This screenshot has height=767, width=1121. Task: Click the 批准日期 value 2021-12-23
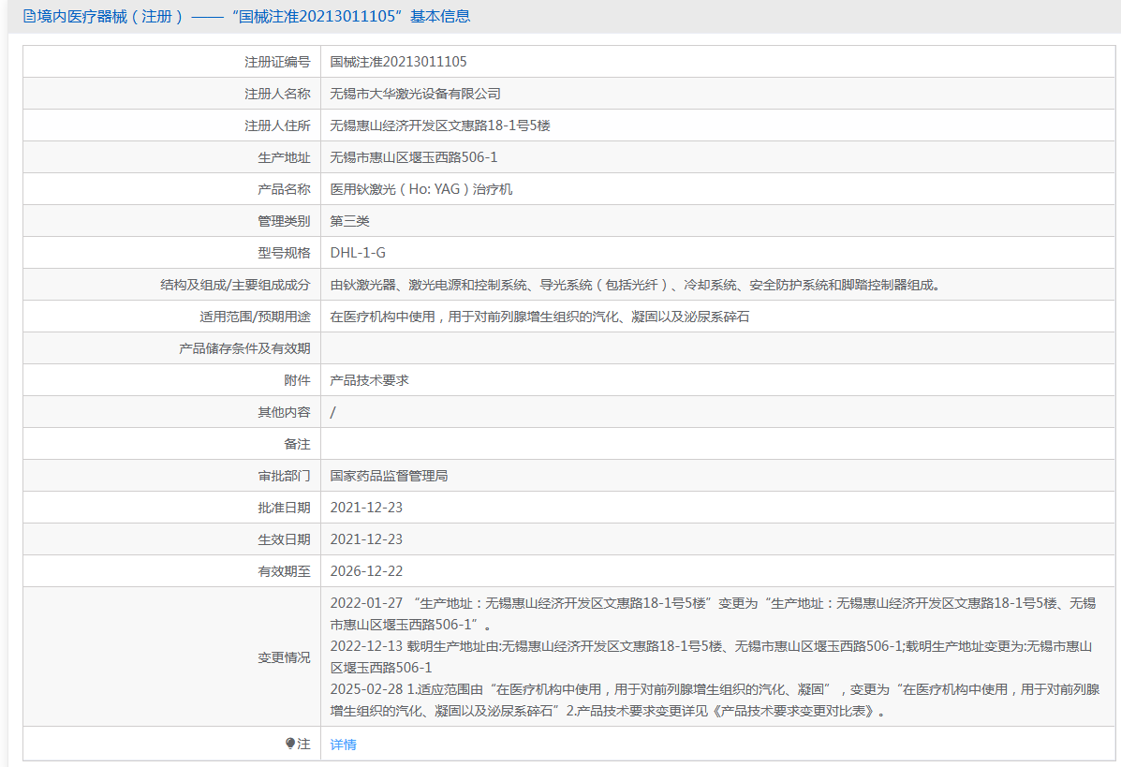point(366,508)
